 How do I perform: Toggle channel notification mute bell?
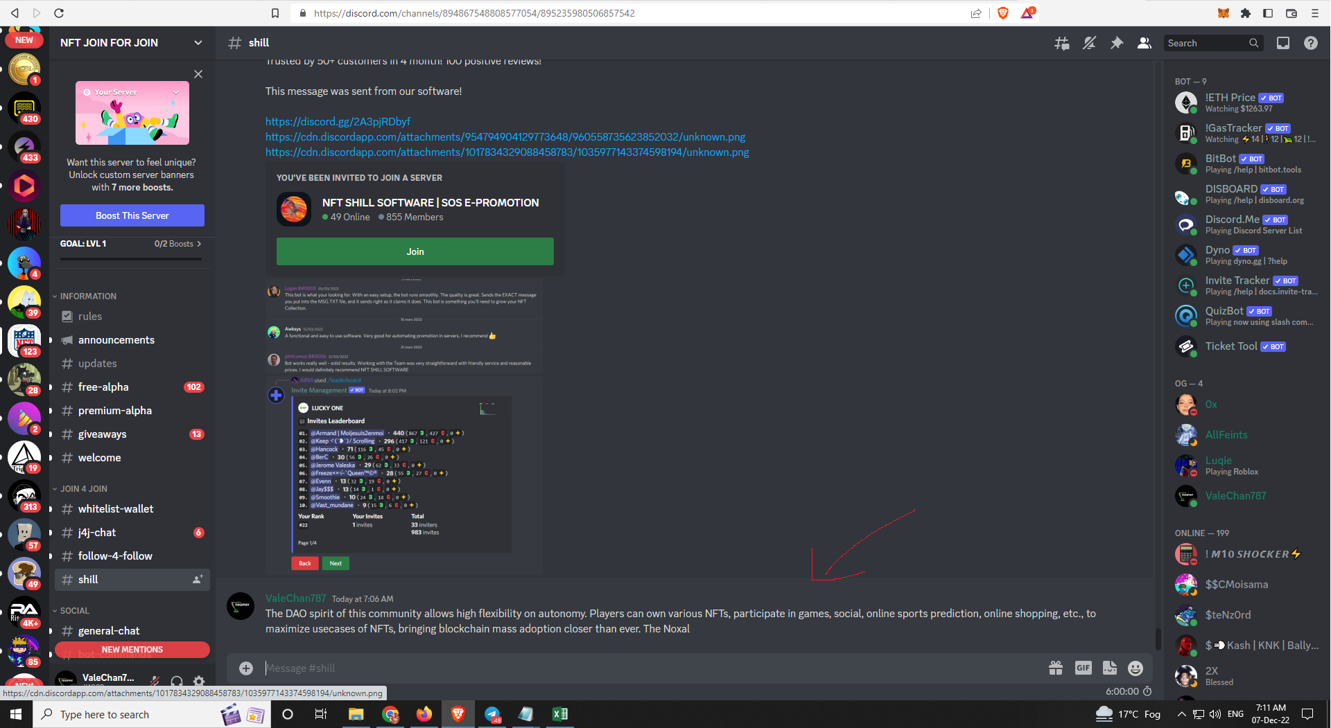click(1089, 43)
